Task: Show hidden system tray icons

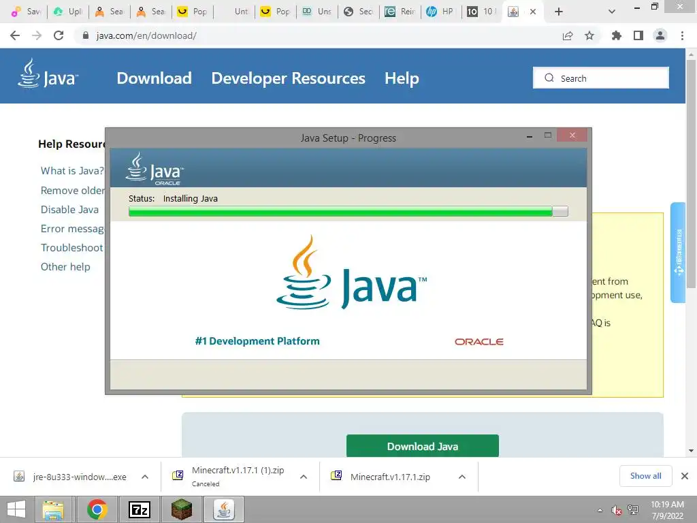Action: (x=600, y=510)
